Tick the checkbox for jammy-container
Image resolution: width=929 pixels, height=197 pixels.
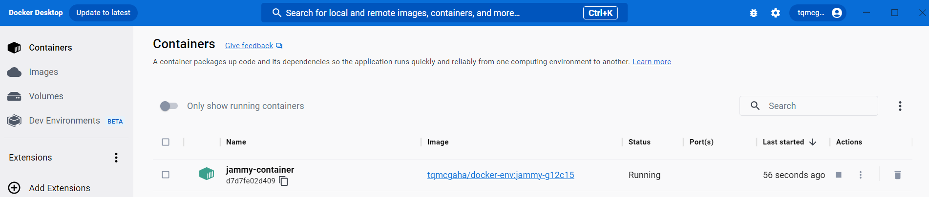coord(166,175)
